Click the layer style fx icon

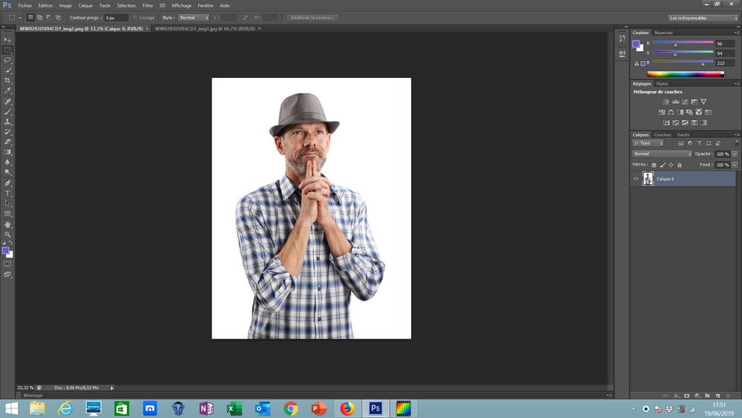677,396
